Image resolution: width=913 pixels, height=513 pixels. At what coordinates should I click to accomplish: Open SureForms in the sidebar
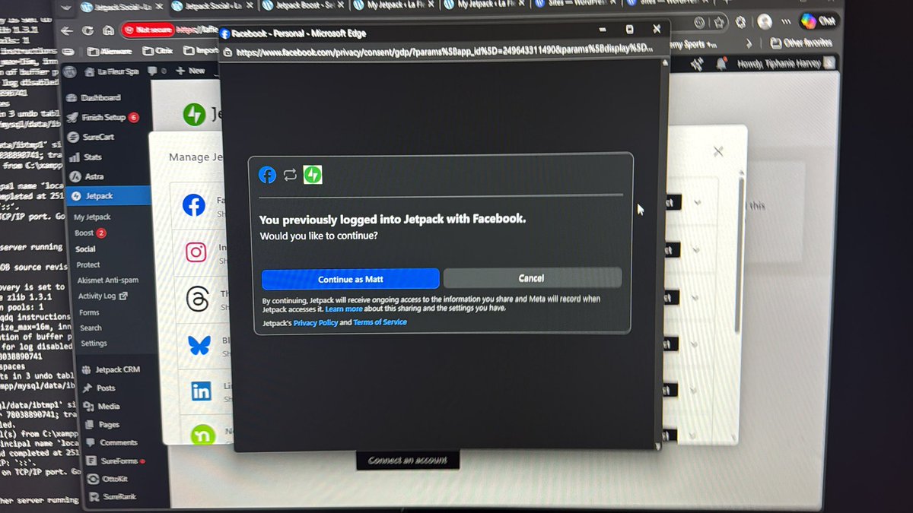(x=115, y=461)
